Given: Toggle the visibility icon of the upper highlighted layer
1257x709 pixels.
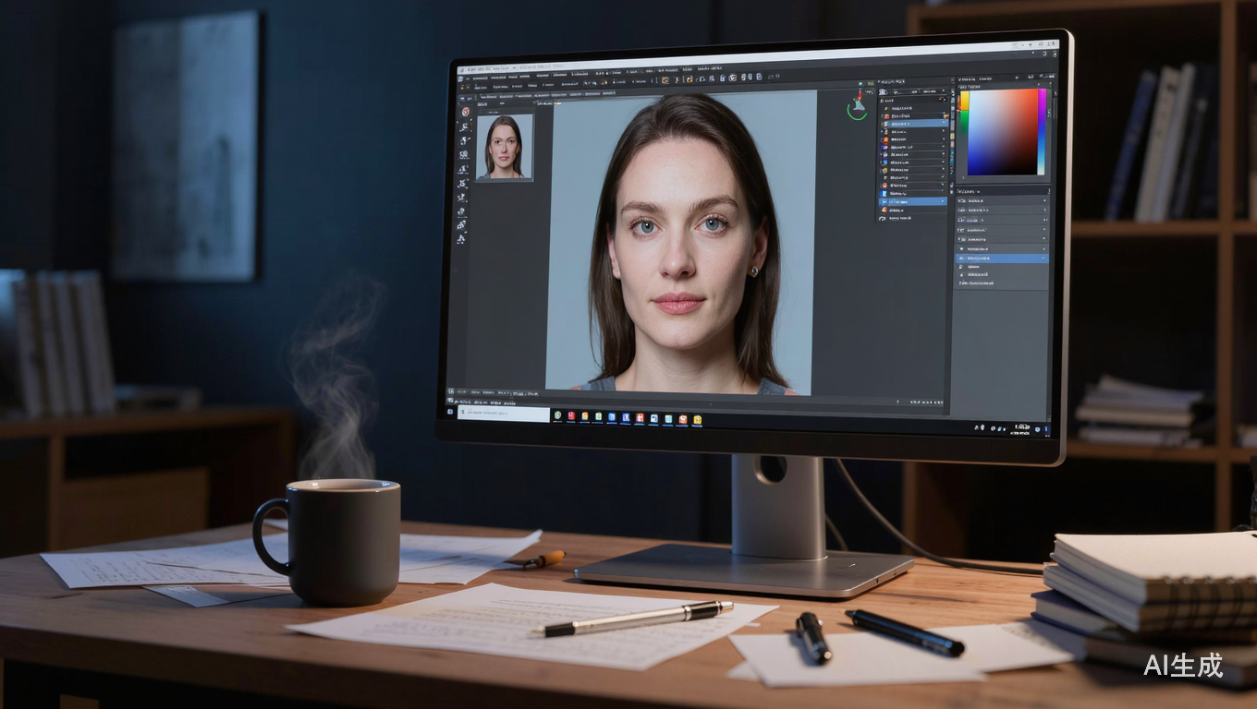Looking at the screenshot, I should pos(885,122).
